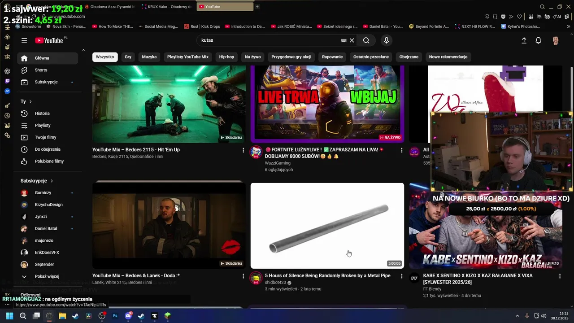Open Gurniczy channel subscription
Image resolution: width=574 pixels, height=323 pixels.
pos(47,193)
